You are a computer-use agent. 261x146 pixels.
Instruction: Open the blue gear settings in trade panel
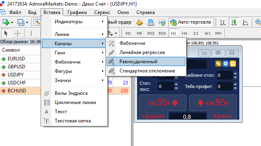point(226,64)
